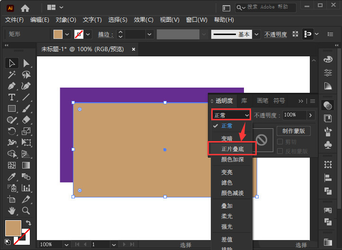Viewport: 342px width, 250px height.
Task: Open the stroke weight dropdown
Action: click(149, 34)
